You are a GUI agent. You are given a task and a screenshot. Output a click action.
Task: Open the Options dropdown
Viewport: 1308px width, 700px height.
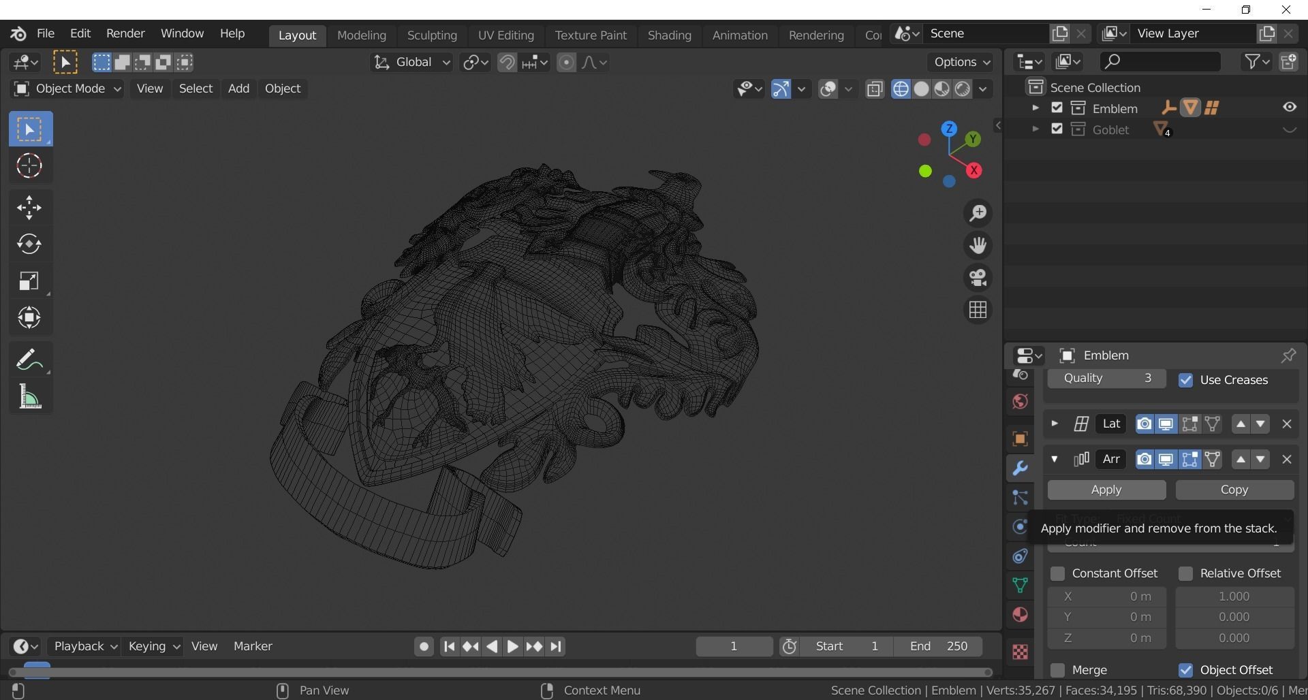961,62
